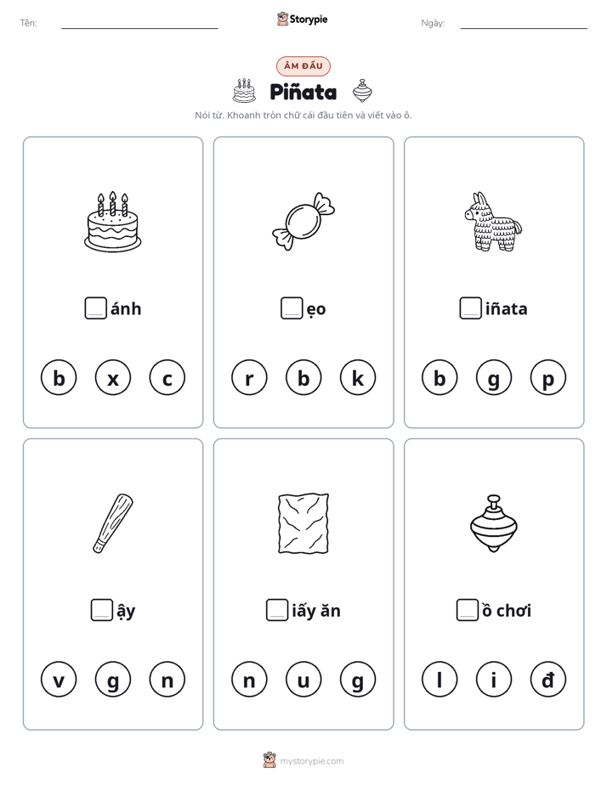Select letter k under the candy card
Viewport: 607px width, 785px height.
358,377
